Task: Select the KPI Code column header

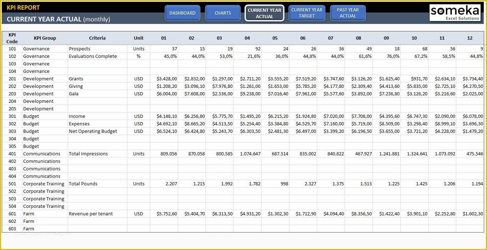Action: click(12, 38)
